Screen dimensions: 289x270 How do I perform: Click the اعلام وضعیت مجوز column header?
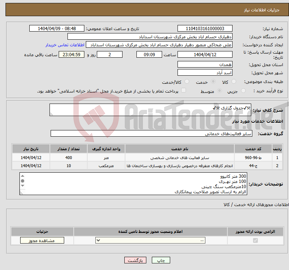(150, 231)
